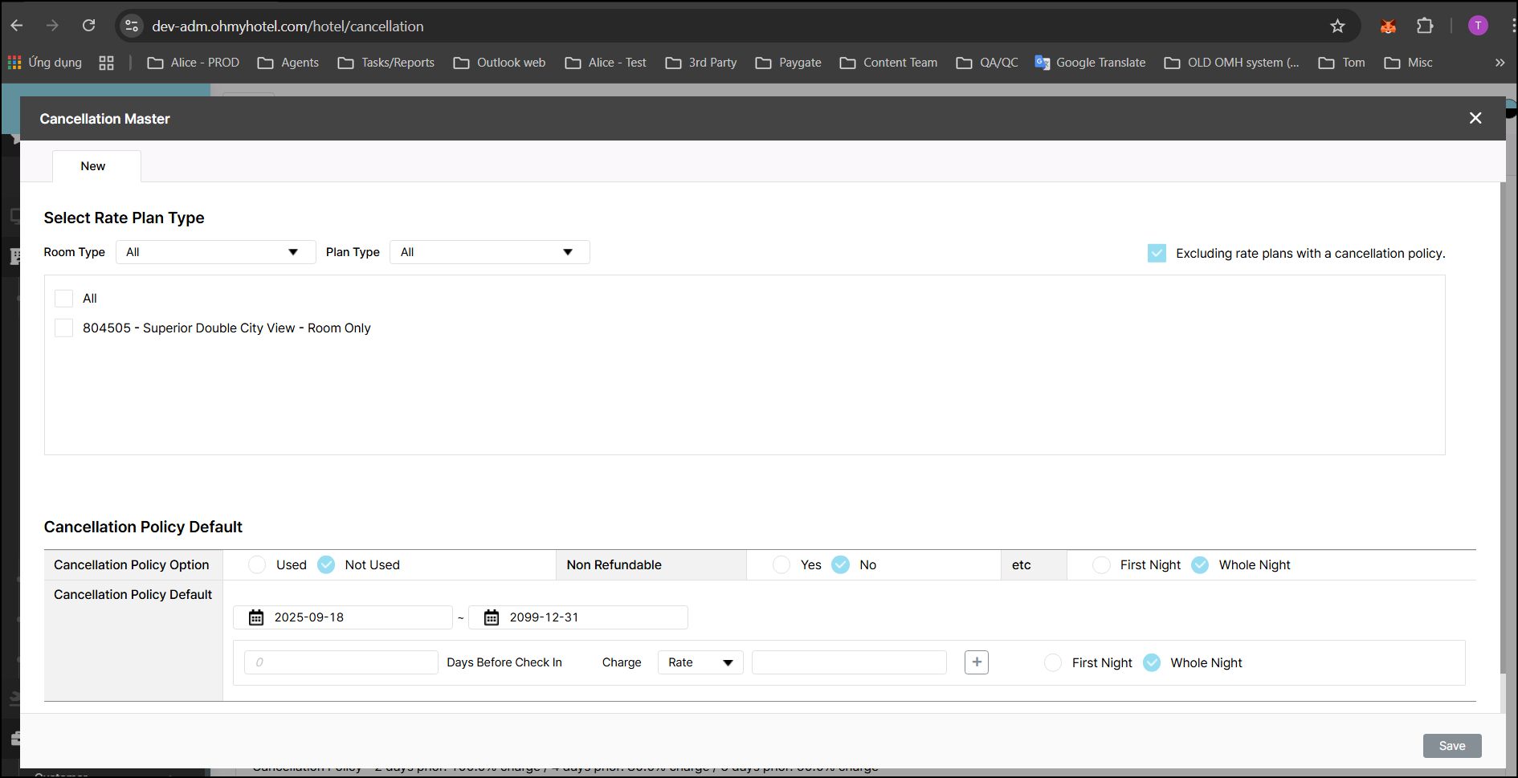
Task: Open the Charge Rate dropdown
Action: coord(700,662)
